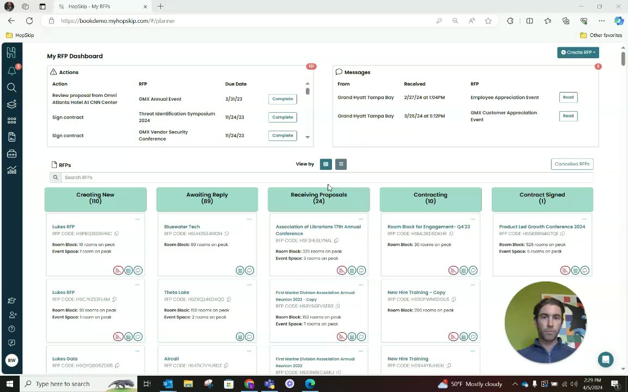Viewport: 628px width, 392px height.
Task: Click the red icon on the Product Led Growth card
Action: (565, 271)
